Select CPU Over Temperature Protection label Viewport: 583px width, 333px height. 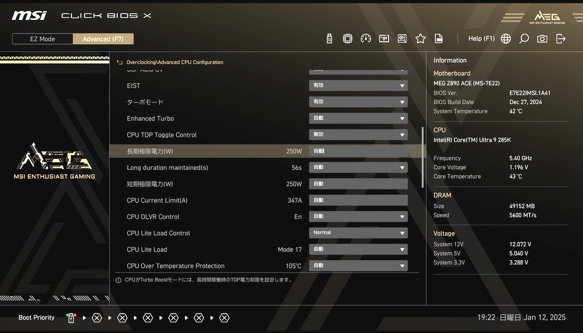(175, 266)
